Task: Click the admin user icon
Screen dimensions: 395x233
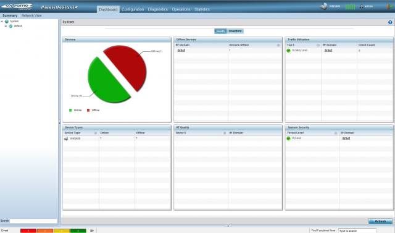Action: (361, 6)
